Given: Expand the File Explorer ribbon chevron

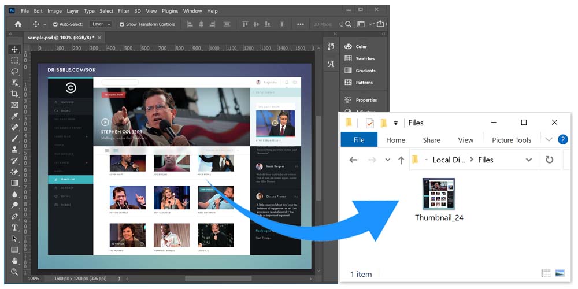Looking at the screenshot, I should (549, 139).
